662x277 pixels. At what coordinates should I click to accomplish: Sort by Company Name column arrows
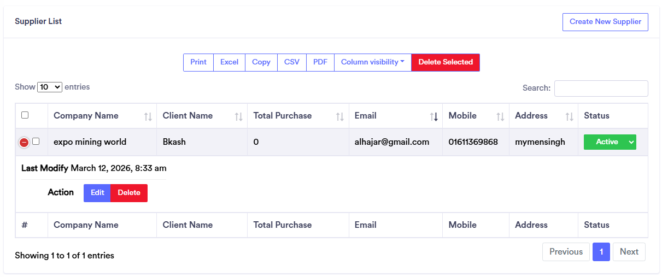click(148, 116)
